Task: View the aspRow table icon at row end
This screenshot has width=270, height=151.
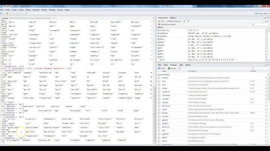Action: (266, 36)
